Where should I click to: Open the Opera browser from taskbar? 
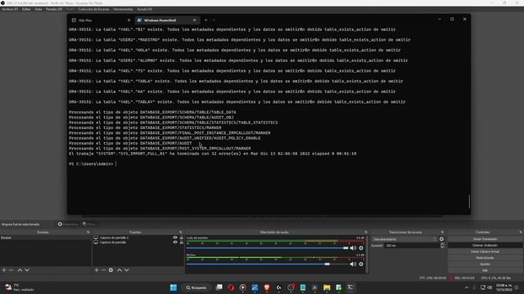point(231,287)
